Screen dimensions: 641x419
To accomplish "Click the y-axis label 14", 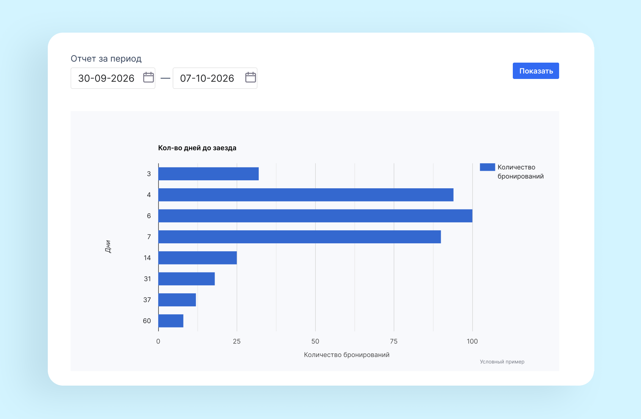I will point(147,258).
